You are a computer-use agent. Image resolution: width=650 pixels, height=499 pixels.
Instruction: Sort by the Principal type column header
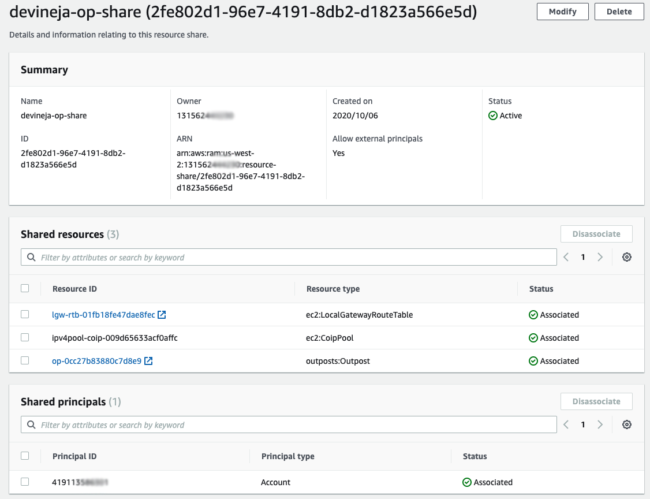tap(287, 456)
